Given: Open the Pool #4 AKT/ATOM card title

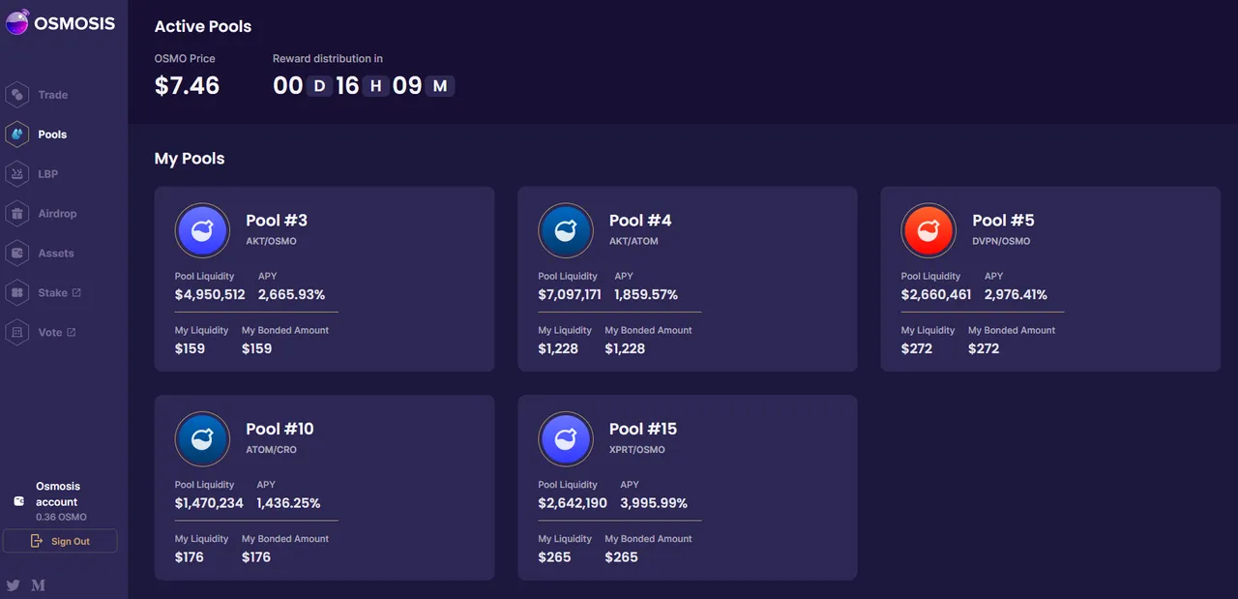Looking at the screenshot, I should pyautogui.click(x=640, y=221).
